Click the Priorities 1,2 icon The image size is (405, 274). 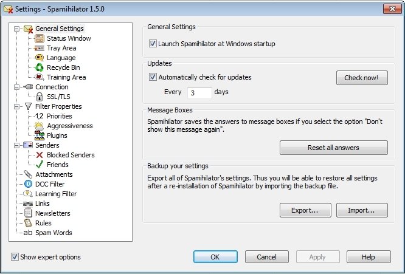pyautogui.click(x=40, y=116)
